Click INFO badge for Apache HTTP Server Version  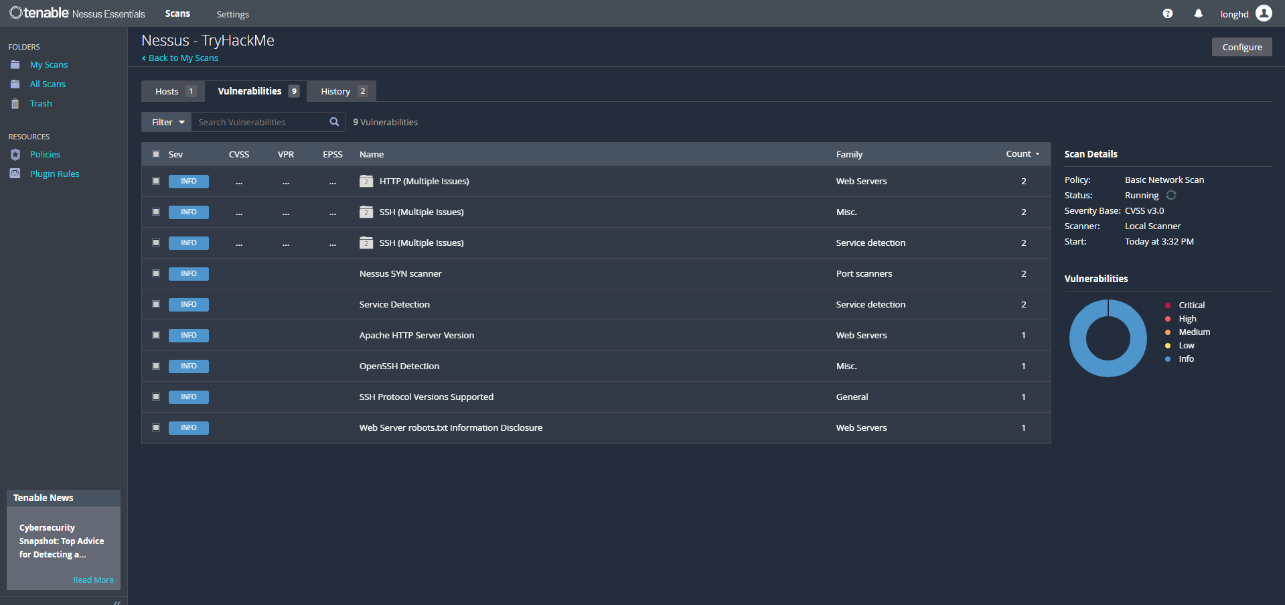pos(189,335)
